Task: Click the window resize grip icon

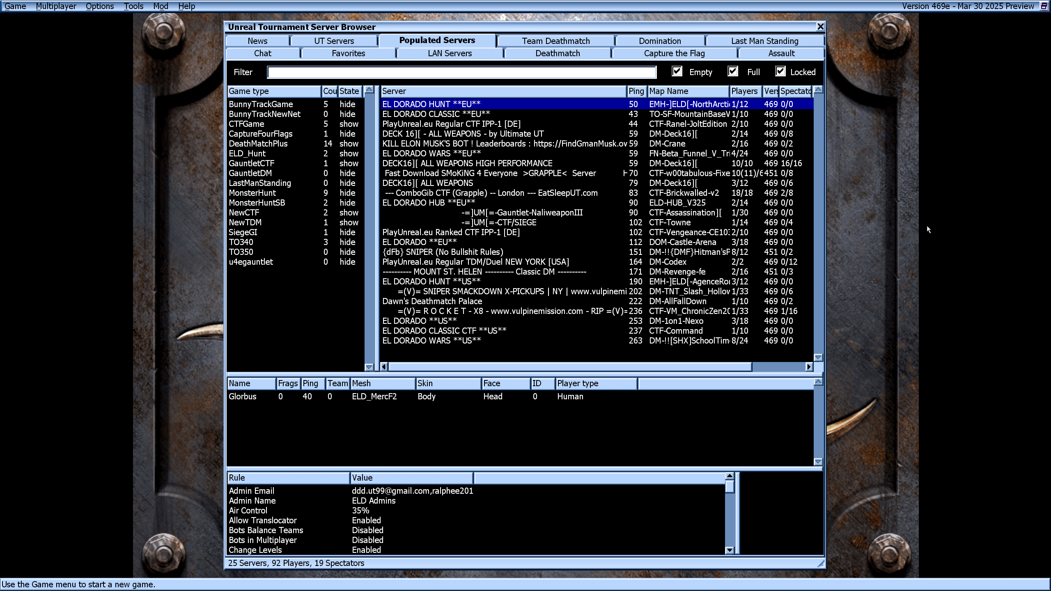Action: (x=820, y=564)
